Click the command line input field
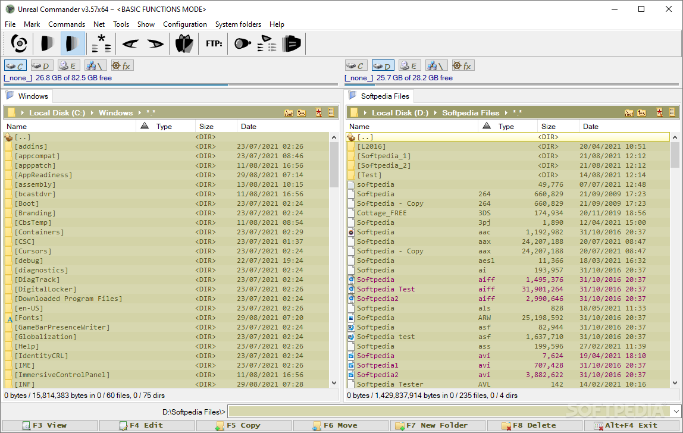This screenshot has width=683, height=433. (450, 411)
